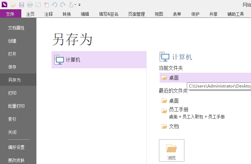Click the undo arrow icon

click(x=55, y=5)
